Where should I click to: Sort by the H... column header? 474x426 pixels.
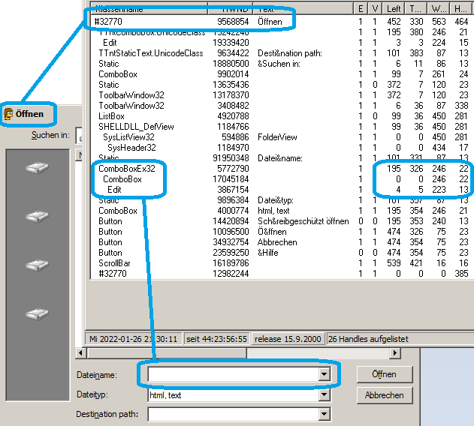tap(461, 9)
